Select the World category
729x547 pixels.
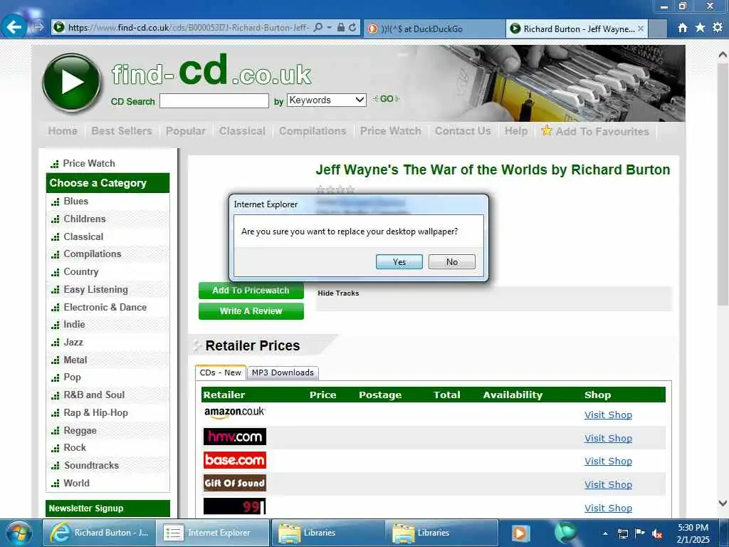coord(76,484)
